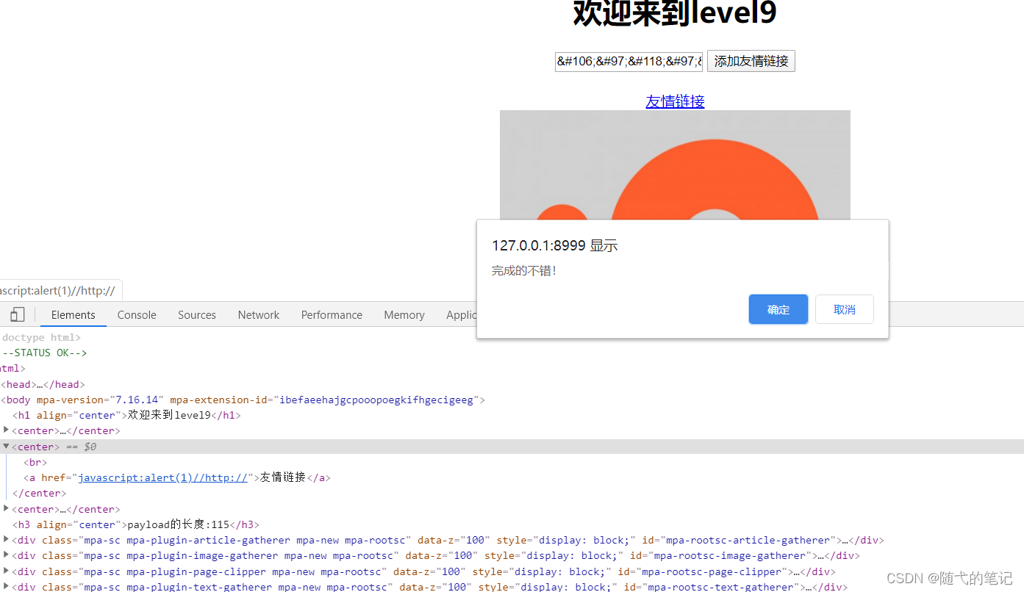Click the 添加友情链接 button

pyautogui.click(x=751, y=61)
